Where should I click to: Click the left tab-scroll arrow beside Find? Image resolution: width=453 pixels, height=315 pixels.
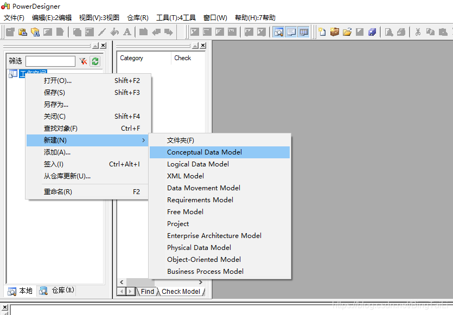[122, 292]
